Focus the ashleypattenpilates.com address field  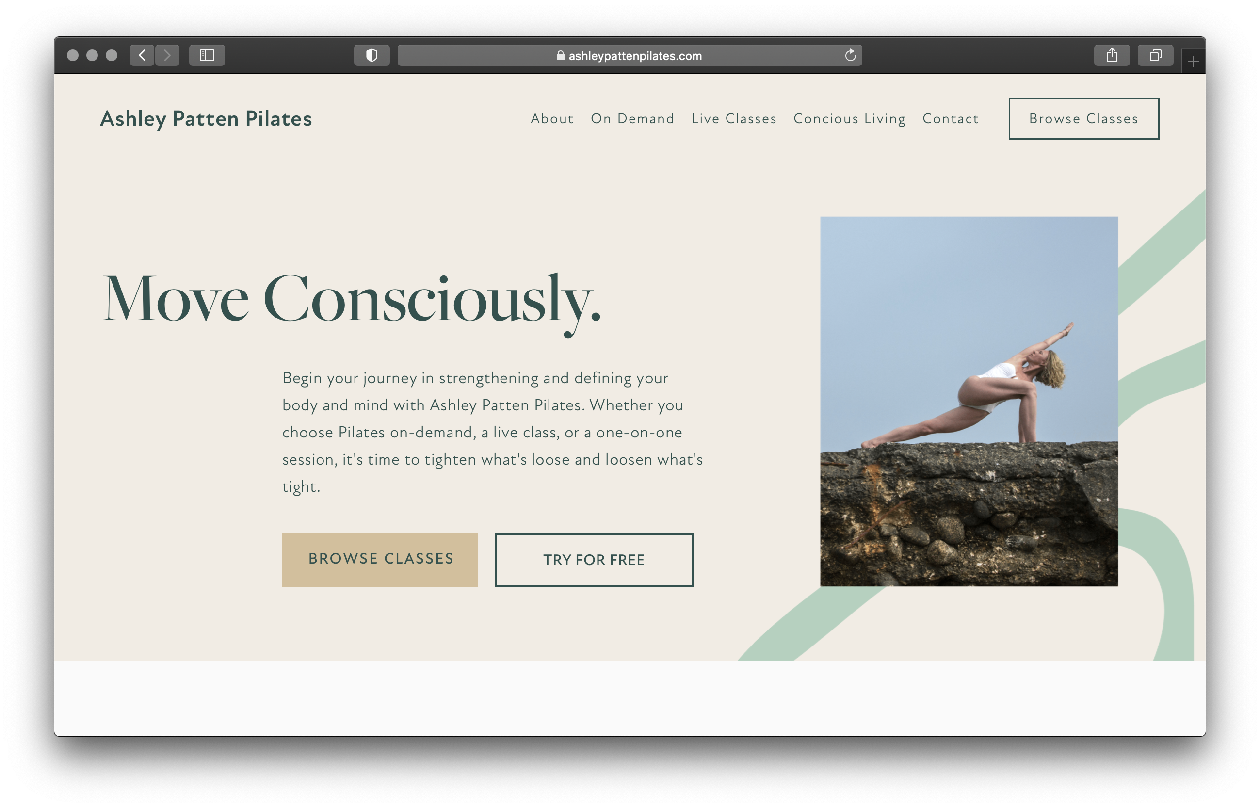pyautogui.click(x=630, y=55)
